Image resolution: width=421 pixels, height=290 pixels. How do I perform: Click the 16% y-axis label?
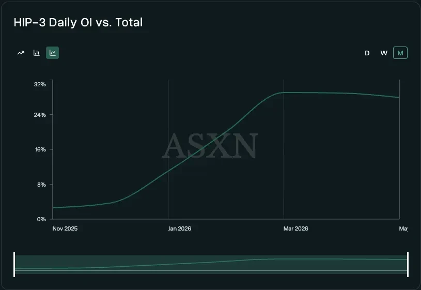(x=40, y=149)
